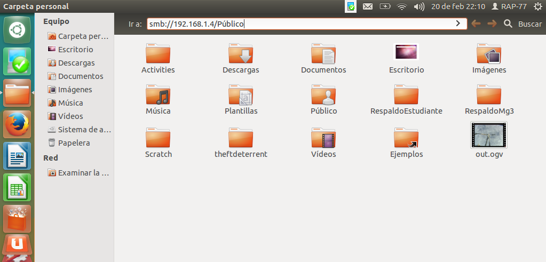Launch LibreOffice Calc from the launcher
This screenshot has width=546, height=262.
[17, 187]
